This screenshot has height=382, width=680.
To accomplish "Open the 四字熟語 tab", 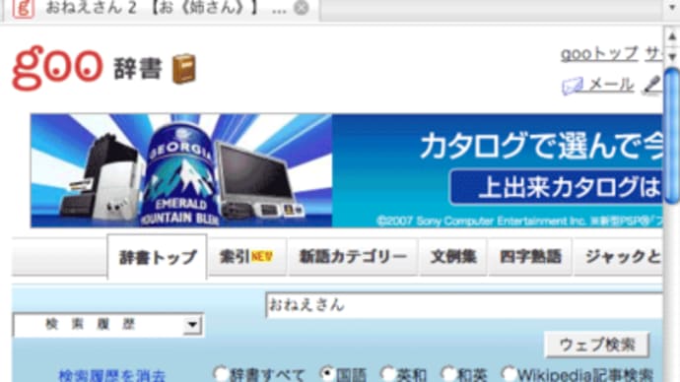I will point(530,257).
